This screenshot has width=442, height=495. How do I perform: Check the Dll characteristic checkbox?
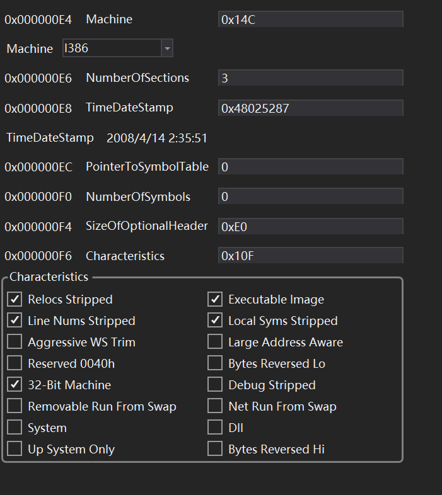point(215,428)
